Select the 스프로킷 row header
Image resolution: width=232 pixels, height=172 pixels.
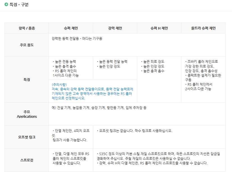tap(27, 160)
